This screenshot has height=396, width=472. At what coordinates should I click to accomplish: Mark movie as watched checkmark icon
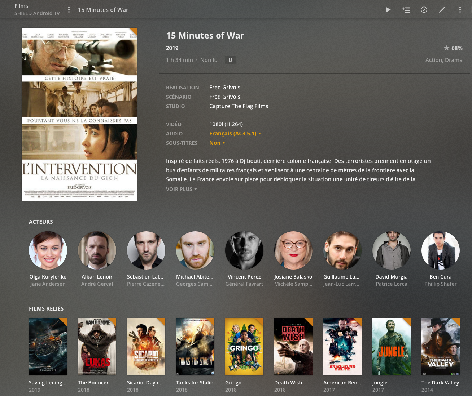[424, 10]
